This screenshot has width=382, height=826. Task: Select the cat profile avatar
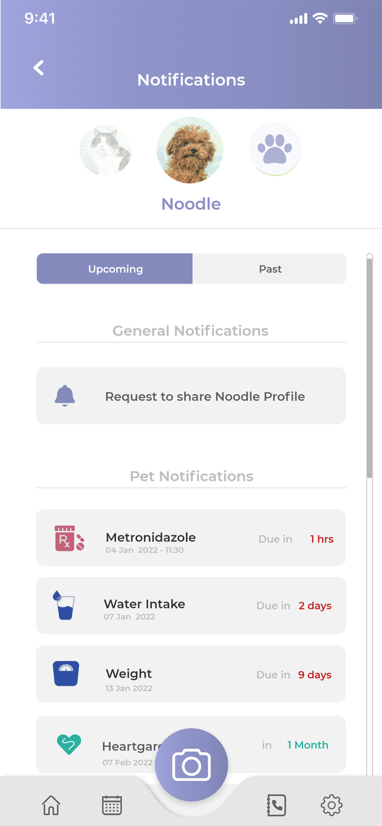105,150
